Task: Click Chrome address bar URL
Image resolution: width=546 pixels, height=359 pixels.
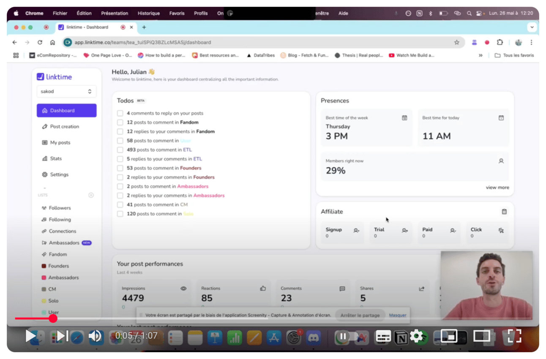Action: pyautogui.click(x=143, y=42)
